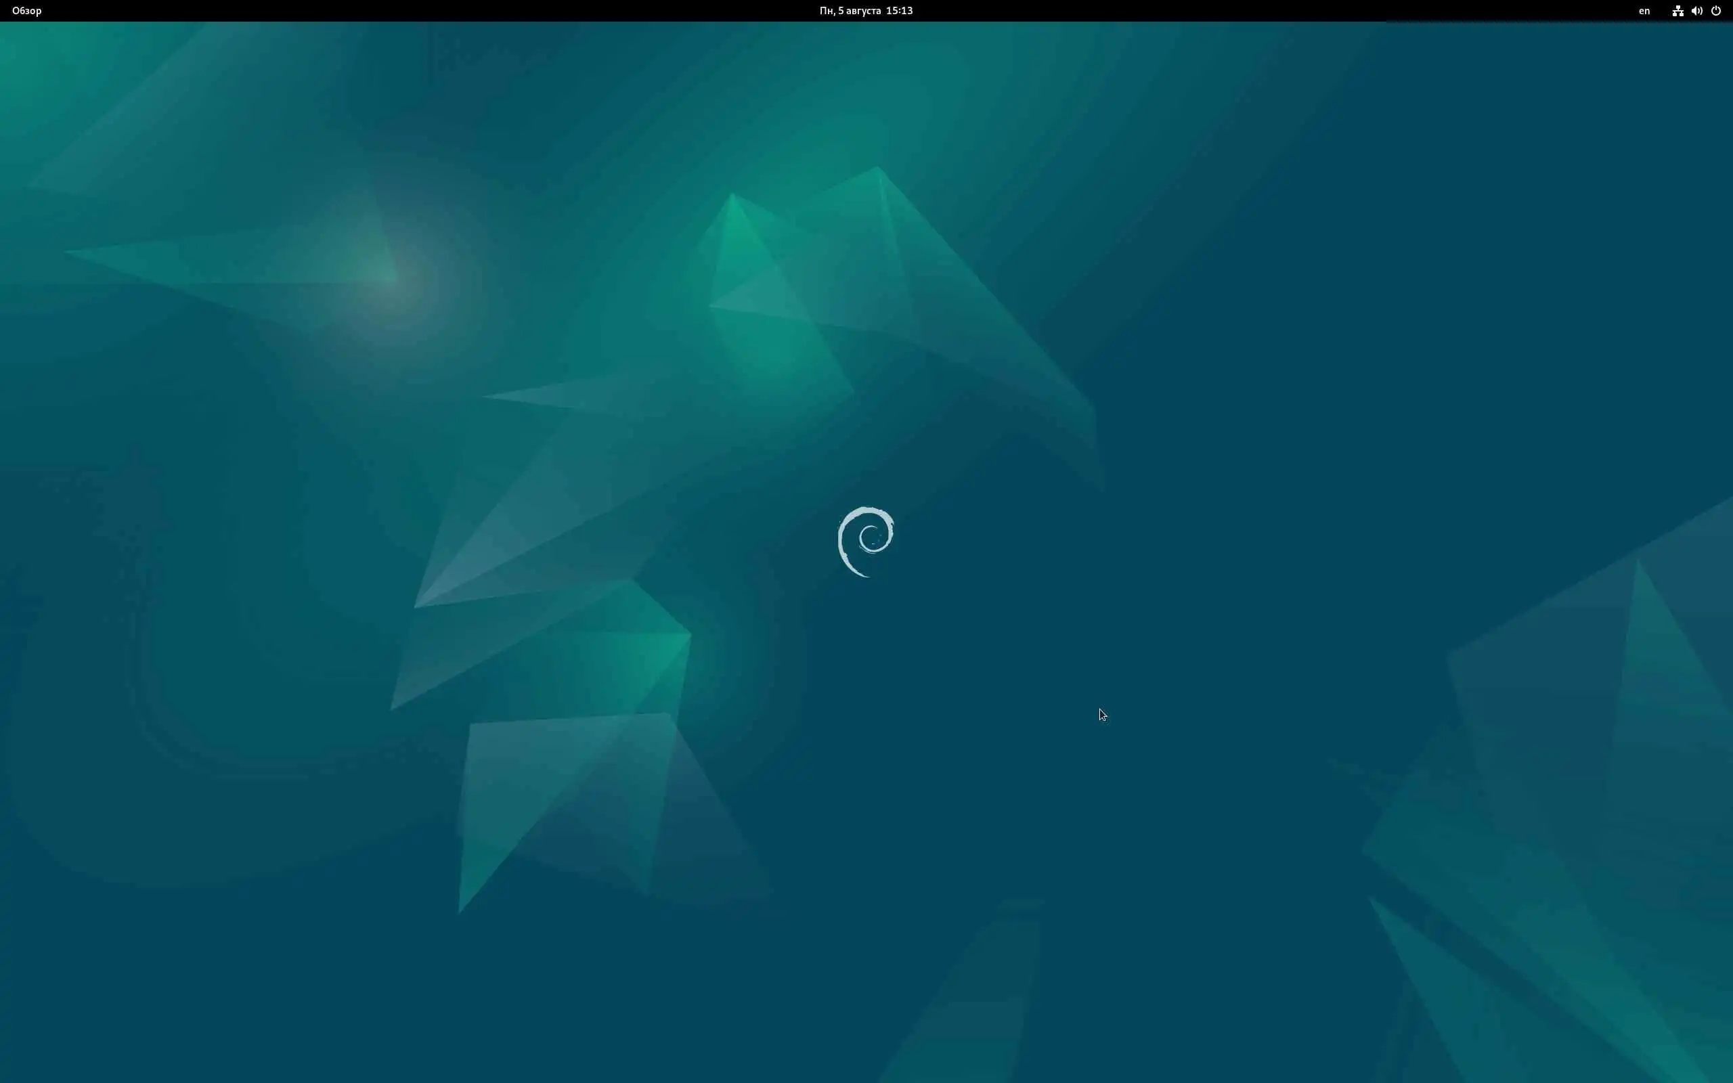
Task: Click the Обзор label in the top-left corner
Action: pyautogui.click(x=26, y=11)
